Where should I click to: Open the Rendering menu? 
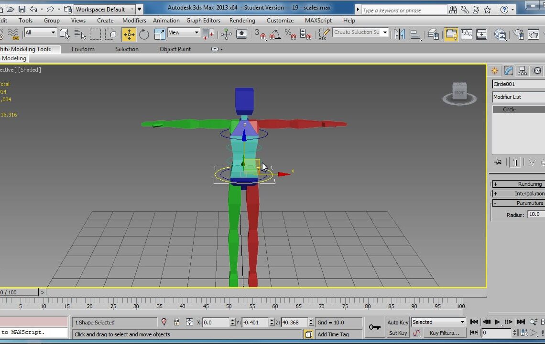pos(242,20)
